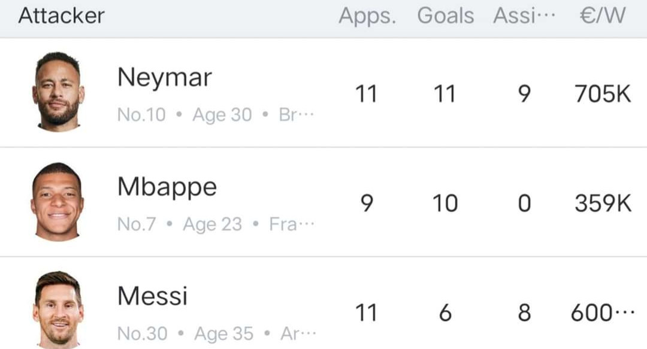Open the third attacker's photo
The height and width of the screenshot is (349, 647).
tap(58, 310)
